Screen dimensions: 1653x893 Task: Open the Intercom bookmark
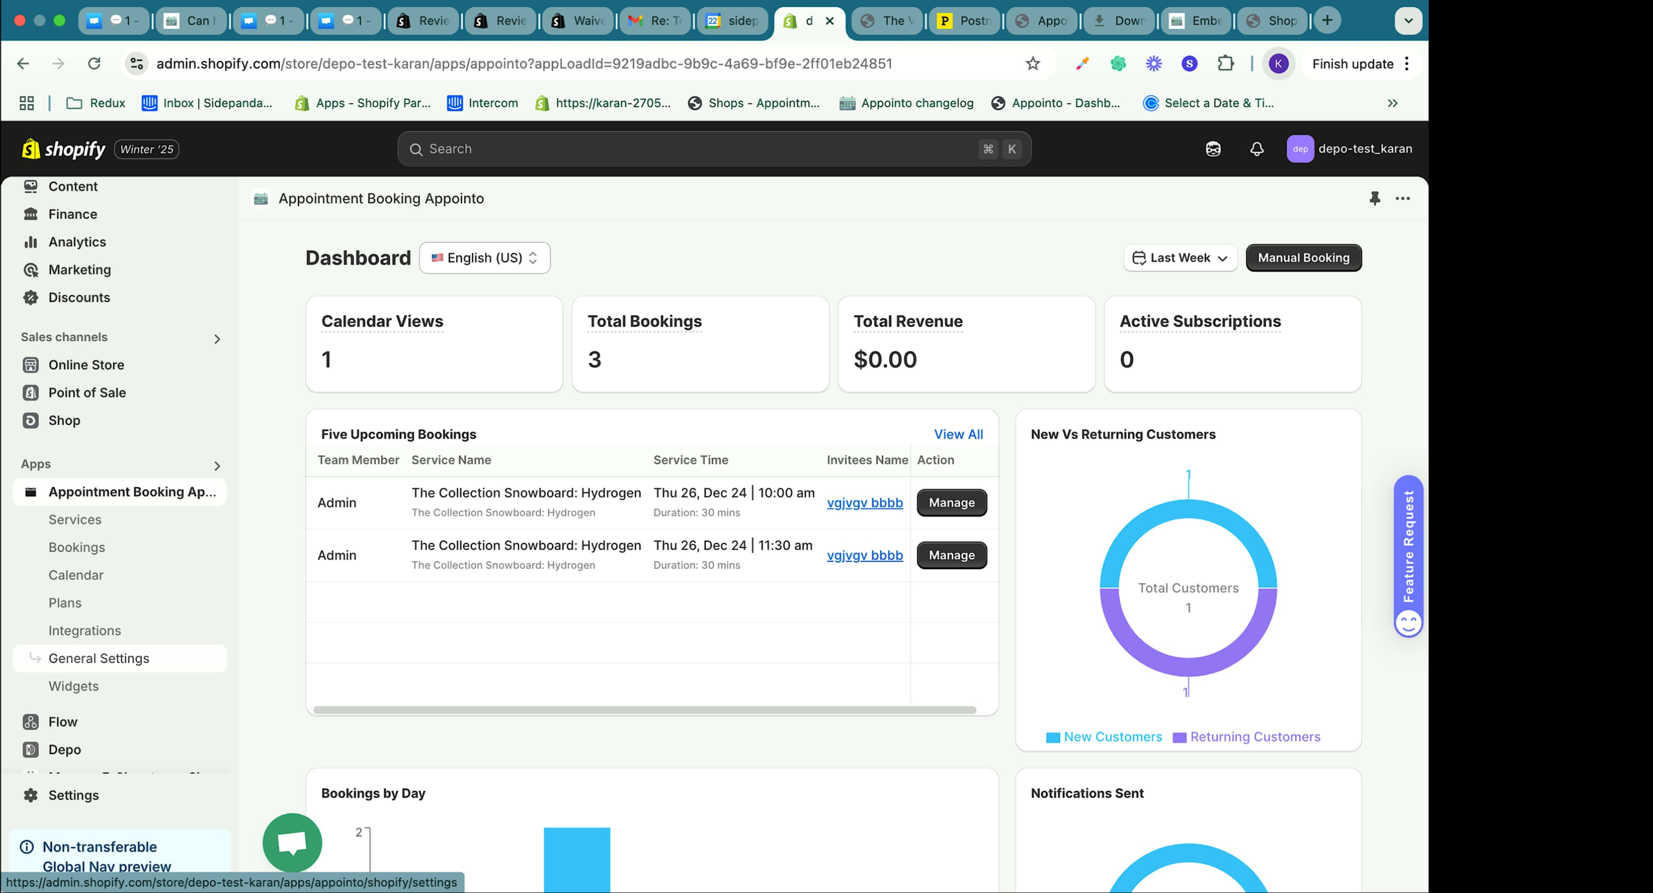[483, 103]
